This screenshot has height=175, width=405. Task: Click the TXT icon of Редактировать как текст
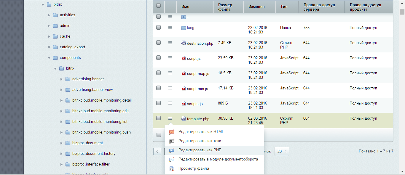(172, 141)
